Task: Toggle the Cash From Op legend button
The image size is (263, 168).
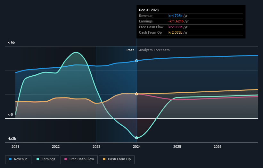Action: [x=117, y=159]
